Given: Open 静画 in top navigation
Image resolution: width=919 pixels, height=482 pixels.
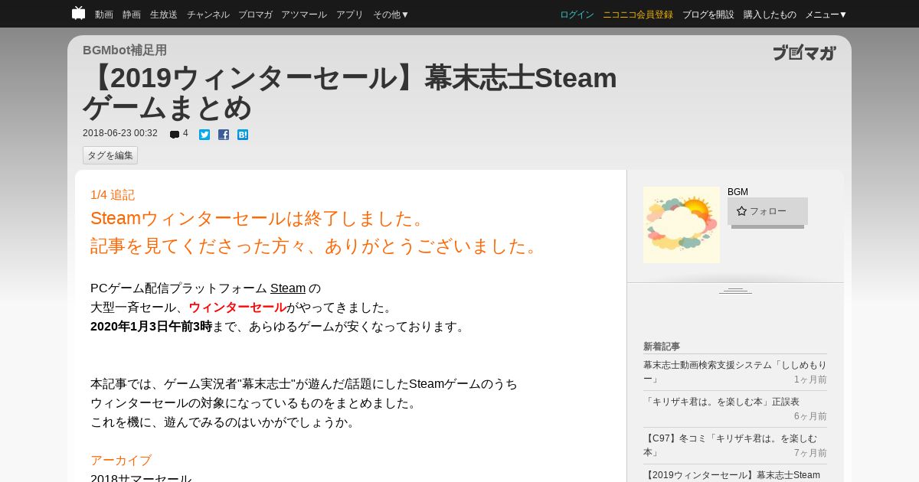Looking at the screenshot, I should click(x=132, y=15).
